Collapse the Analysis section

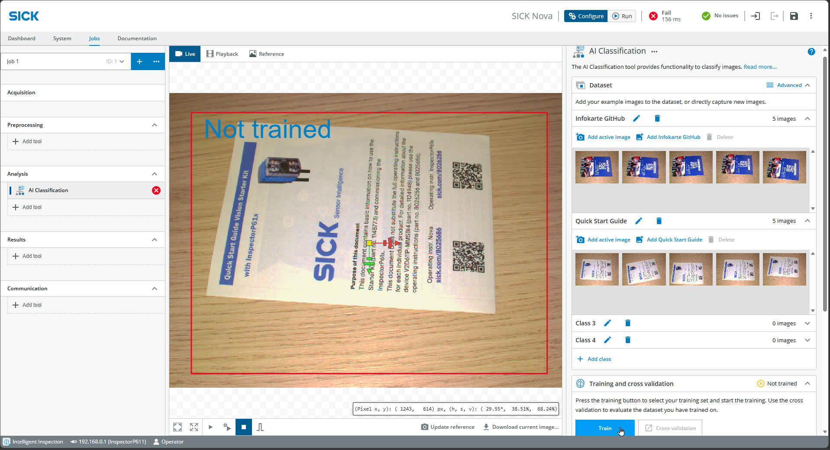(155, 174)
